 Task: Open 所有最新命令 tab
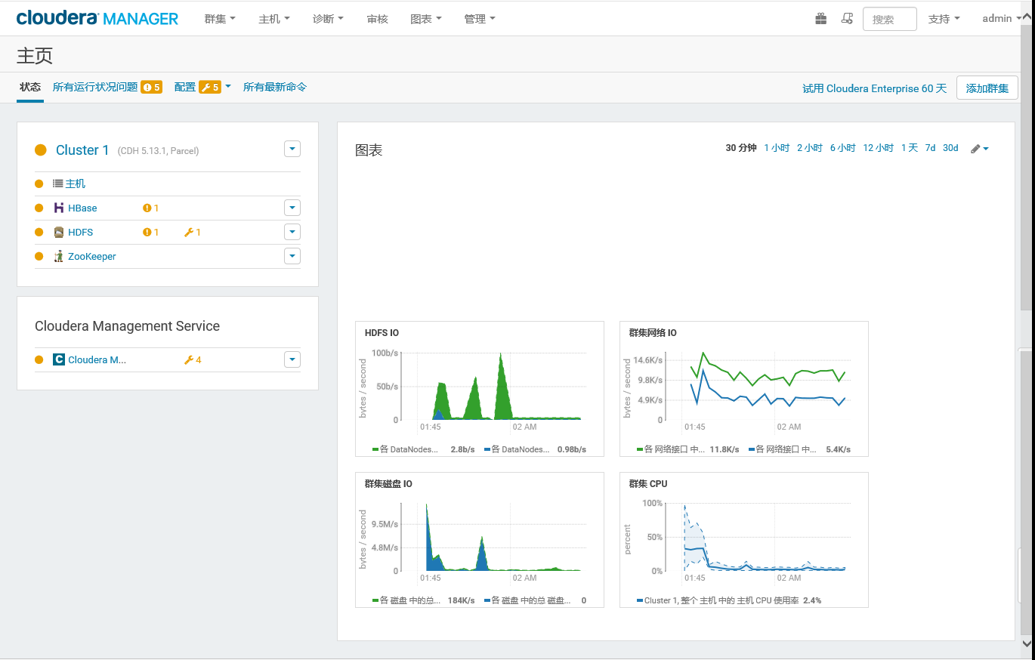point(275,87)
